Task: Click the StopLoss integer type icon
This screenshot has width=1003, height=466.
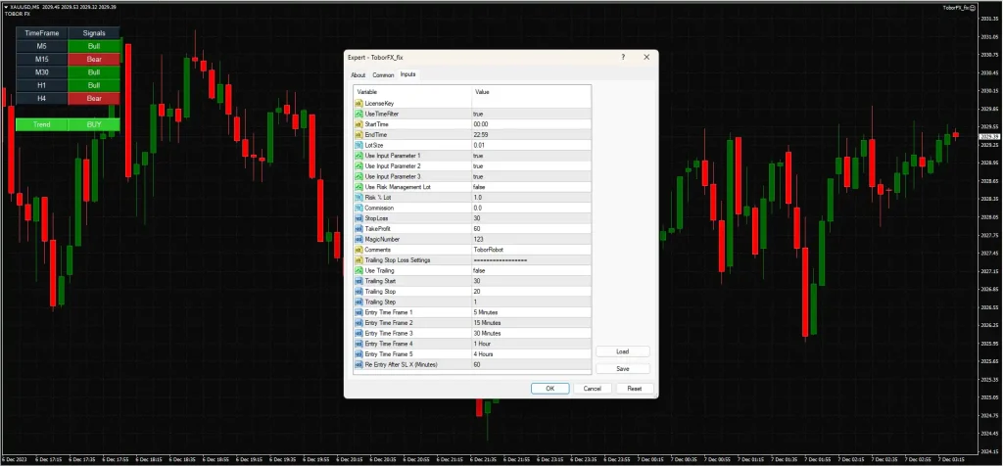Action: pos(358,218)
